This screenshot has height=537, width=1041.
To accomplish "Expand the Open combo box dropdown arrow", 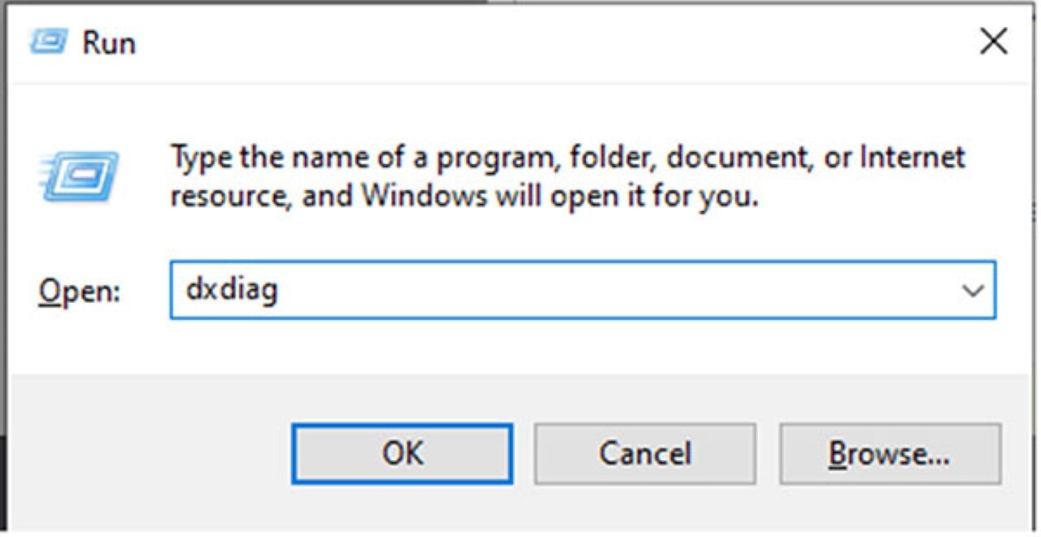I will pos(972,291).
